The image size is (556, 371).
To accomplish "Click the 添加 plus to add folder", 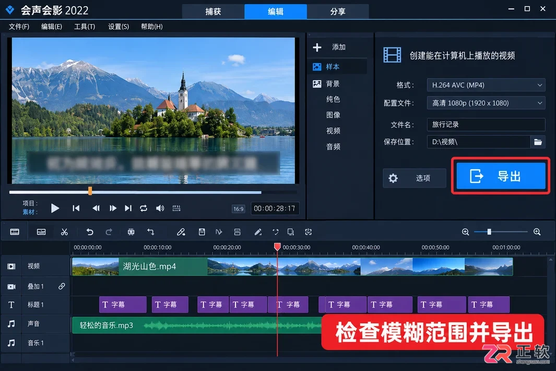I will click(329, 47).
